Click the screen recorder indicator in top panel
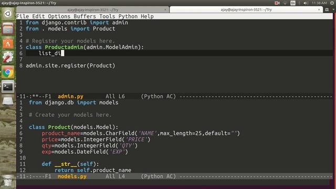The image size is (336, 189). tap(277, 3)
